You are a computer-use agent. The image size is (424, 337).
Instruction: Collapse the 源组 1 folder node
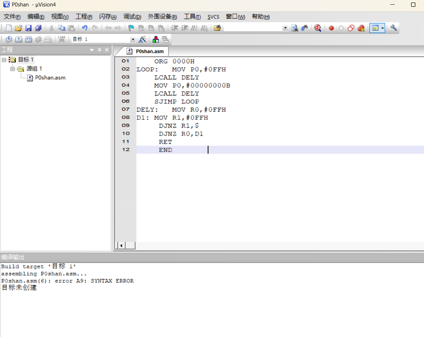[x=13, y=69]
